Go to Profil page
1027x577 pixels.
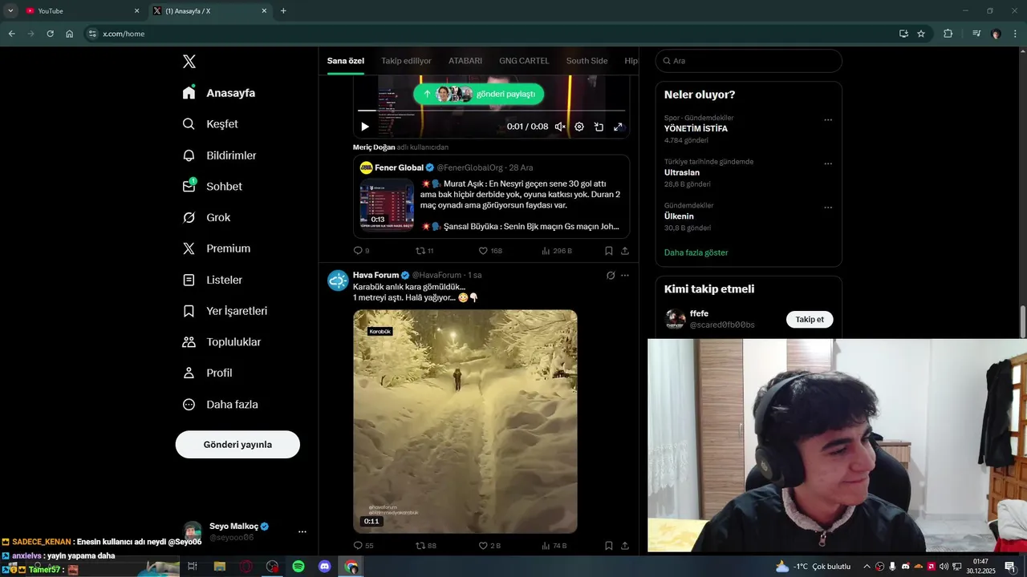pyautogui.click(x=207, y=373)
